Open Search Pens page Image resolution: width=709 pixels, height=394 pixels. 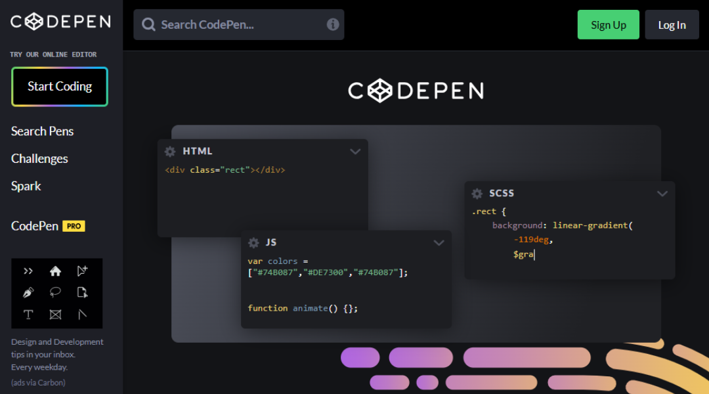click(42, 131)
